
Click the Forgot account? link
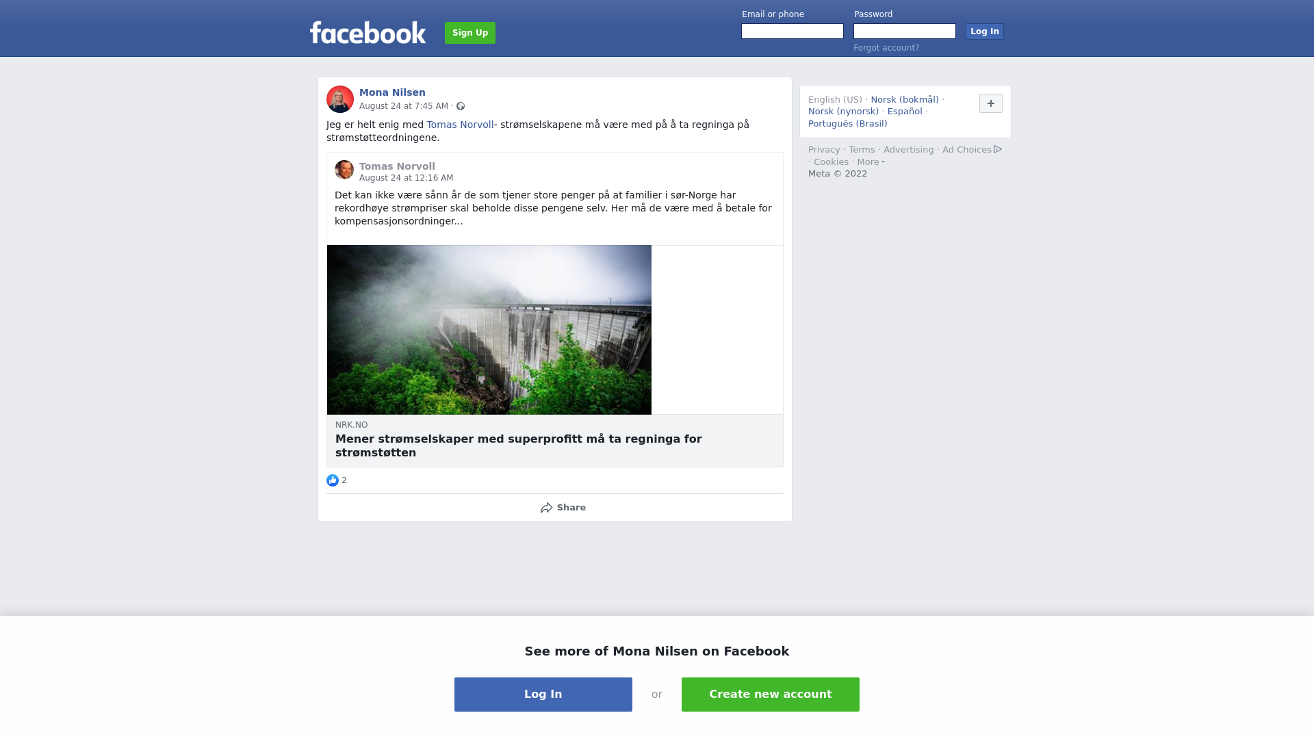pos(886,48)
